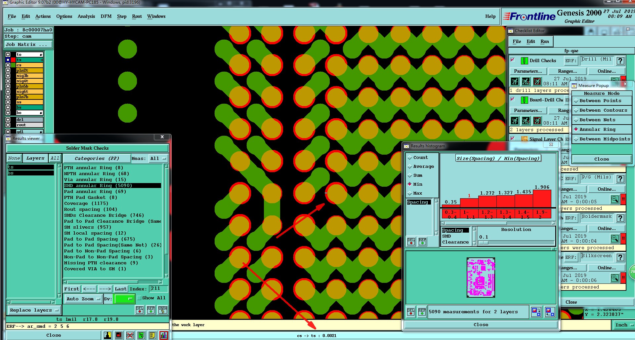Viewport: 635px width, 340px height.
Task: Click the UNDO icon in Results viewer
Action: [163, 310]
